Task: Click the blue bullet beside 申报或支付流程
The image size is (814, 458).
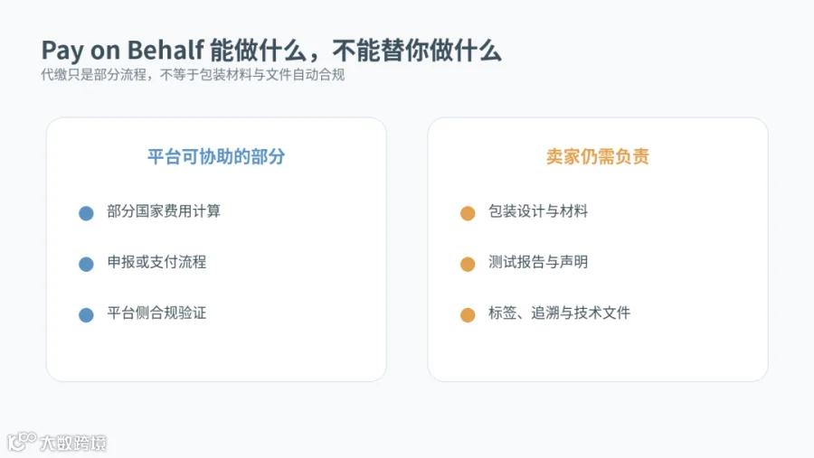Action: 86,264
